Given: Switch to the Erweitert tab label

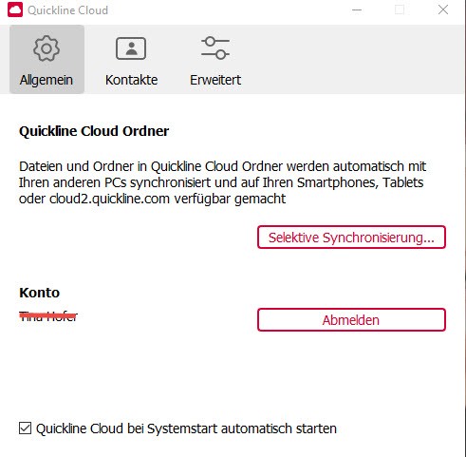Looking at the screenshot, I should pyautogui.click(x=215, y=80).
